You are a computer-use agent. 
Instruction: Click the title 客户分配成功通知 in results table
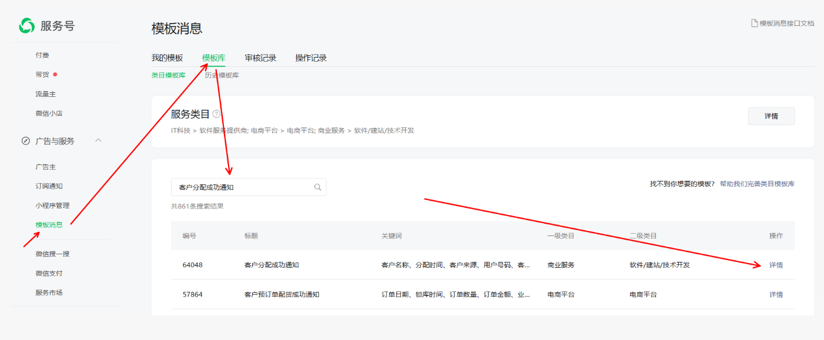tap(272, 265)
